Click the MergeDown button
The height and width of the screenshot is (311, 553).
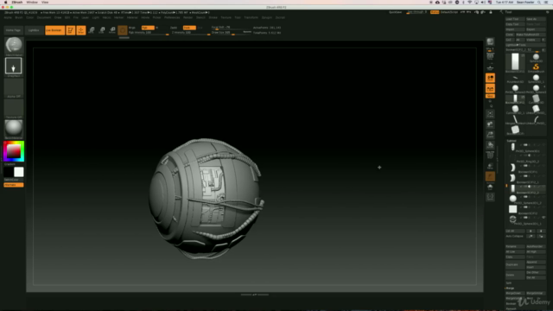[x=515, y=294]
